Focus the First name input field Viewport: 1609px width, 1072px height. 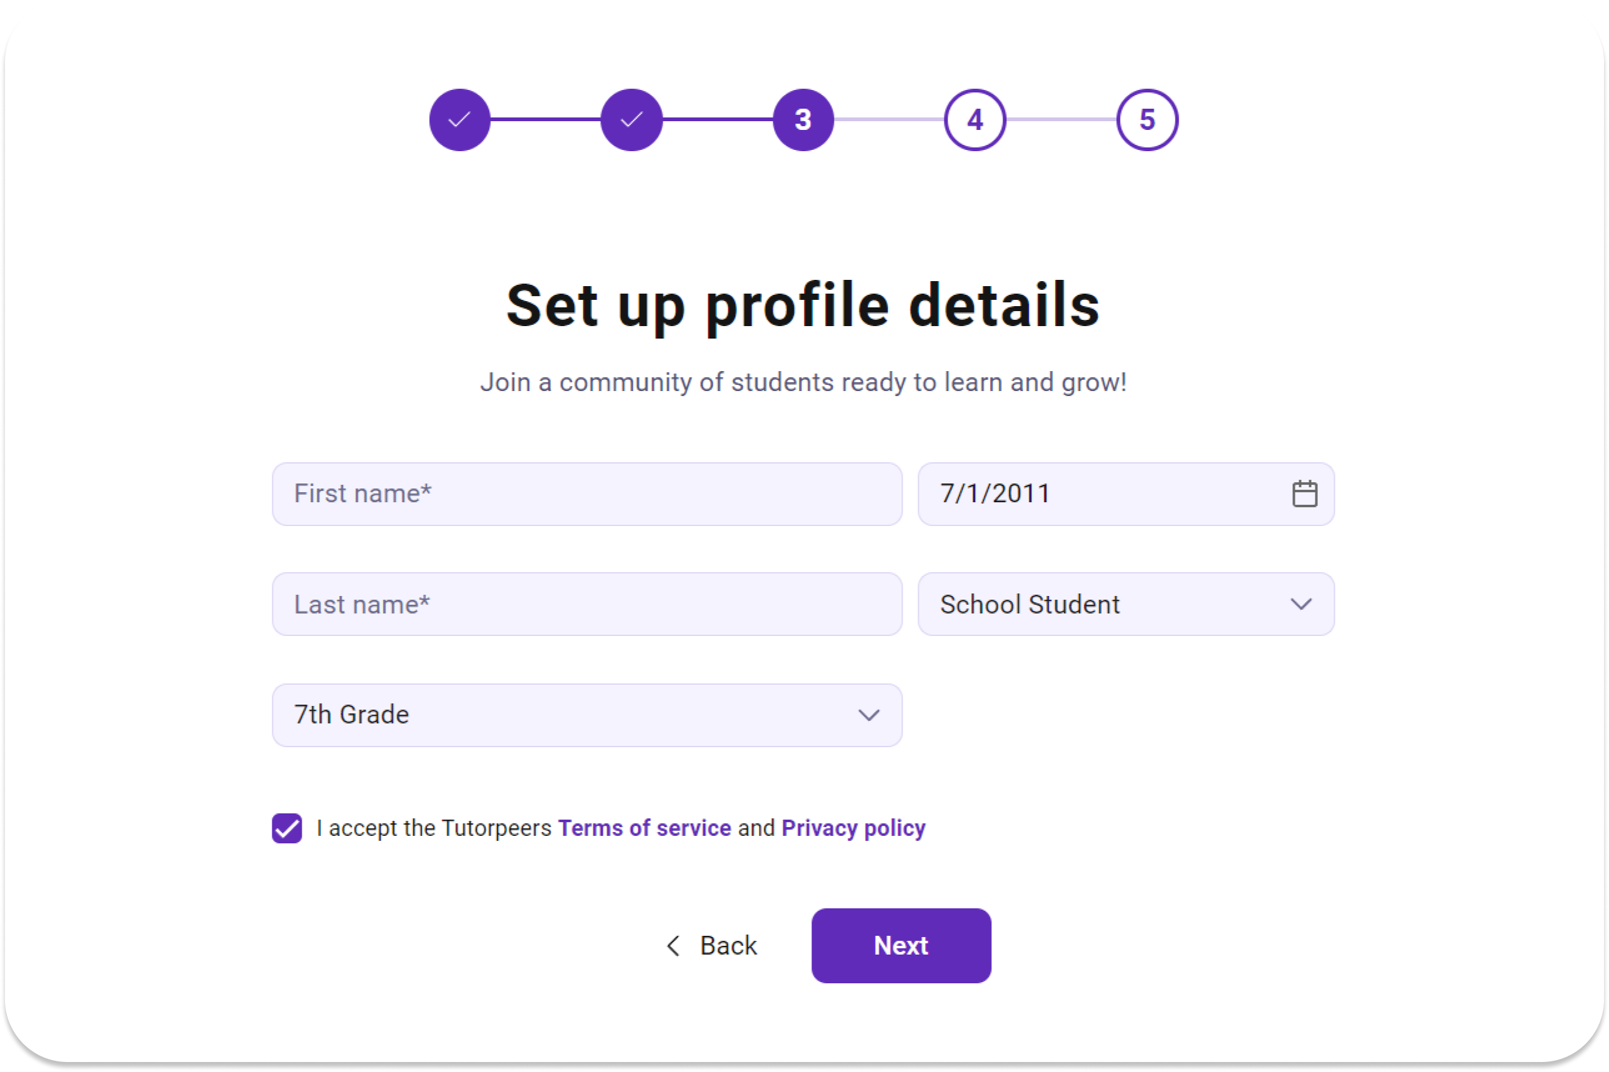tap(587, 494)
